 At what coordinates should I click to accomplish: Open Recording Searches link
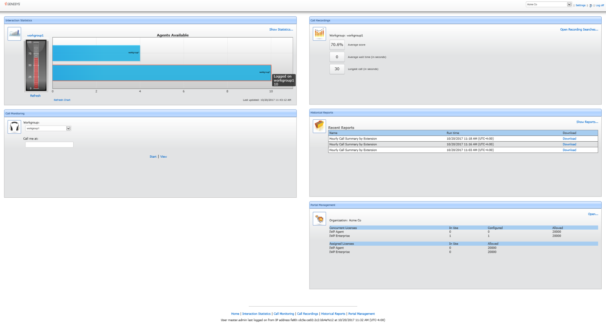(x=579, y=29)
